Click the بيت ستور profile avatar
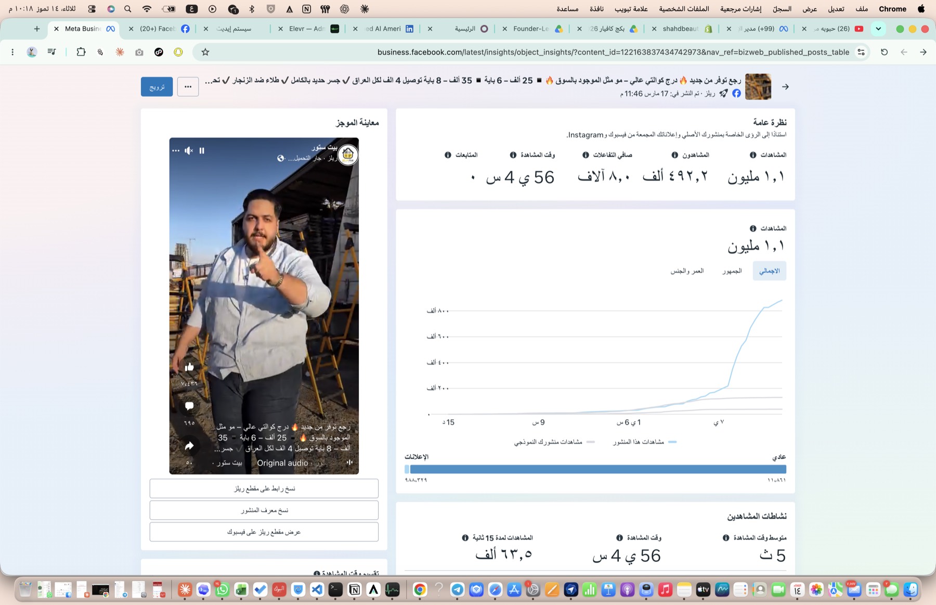This screenshot has height=605, width=936. (348, 155)
